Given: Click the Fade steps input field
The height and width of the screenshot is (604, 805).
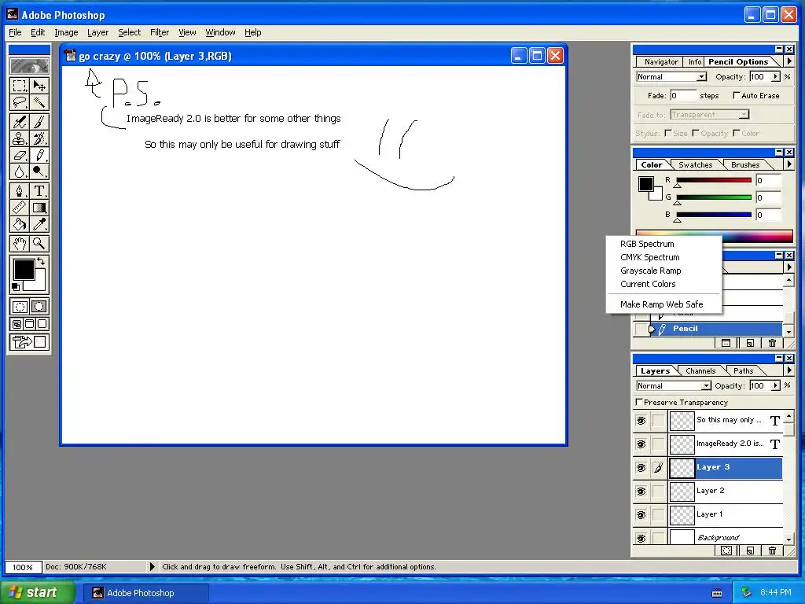Looking at the screenshot, I should 683,95.
